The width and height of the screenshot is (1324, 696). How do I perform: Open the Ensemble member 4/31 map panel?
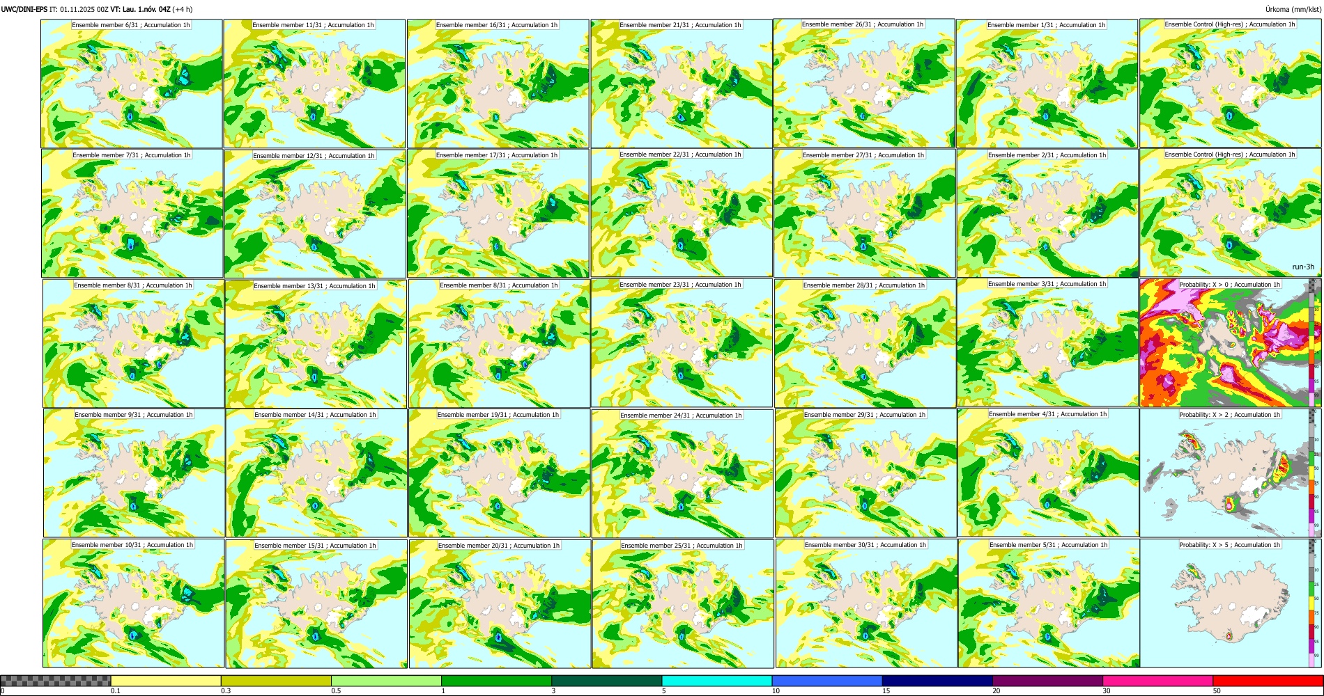point(1049,473)
